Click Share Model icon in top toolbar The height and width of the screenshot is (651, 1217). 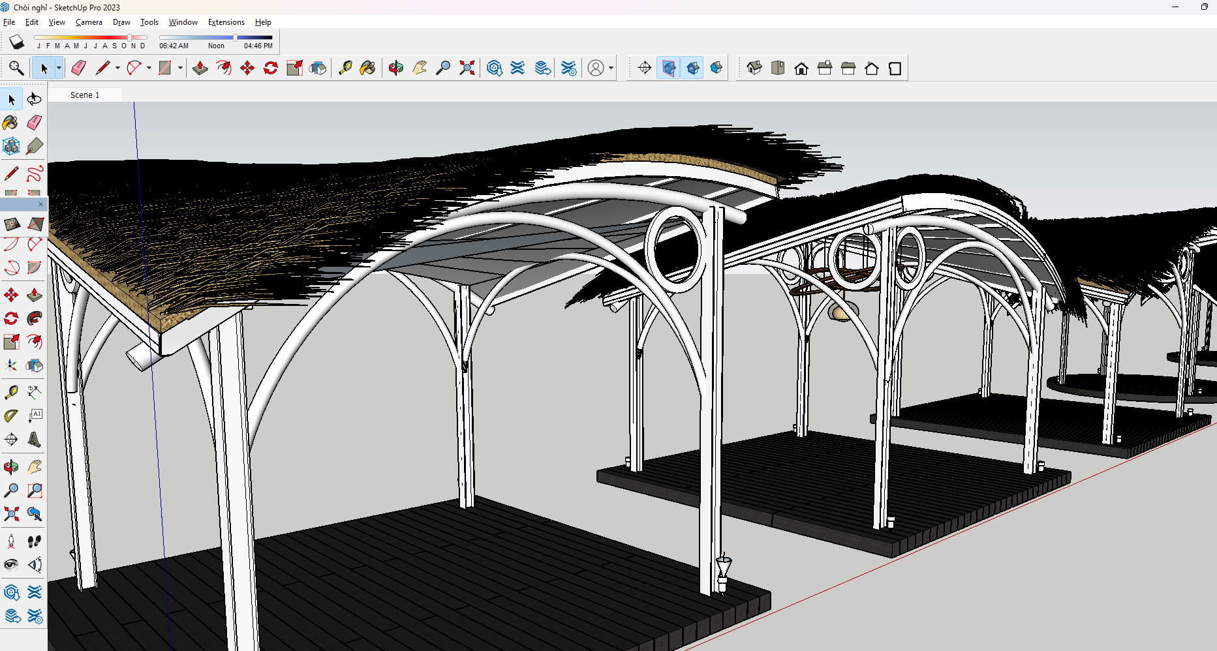[542, 68]
